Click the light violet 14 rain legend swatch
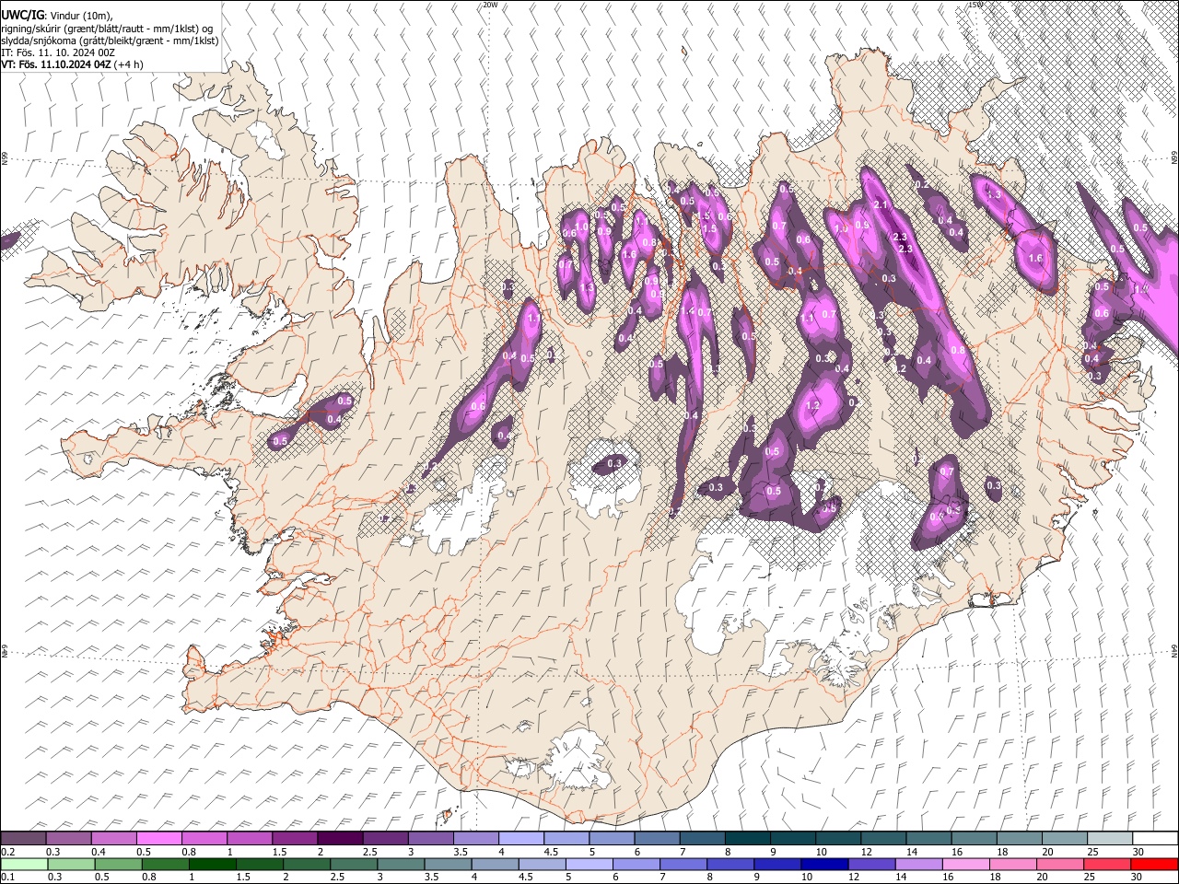 [x=919, y=864]
